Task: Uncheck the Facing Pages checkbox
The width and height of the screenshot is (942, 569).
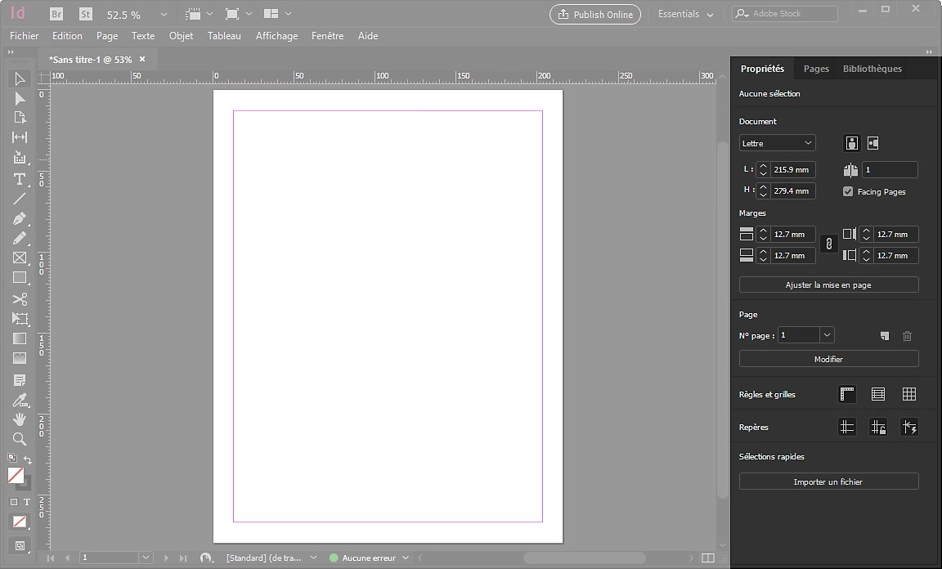Action: tap(848, 191)
